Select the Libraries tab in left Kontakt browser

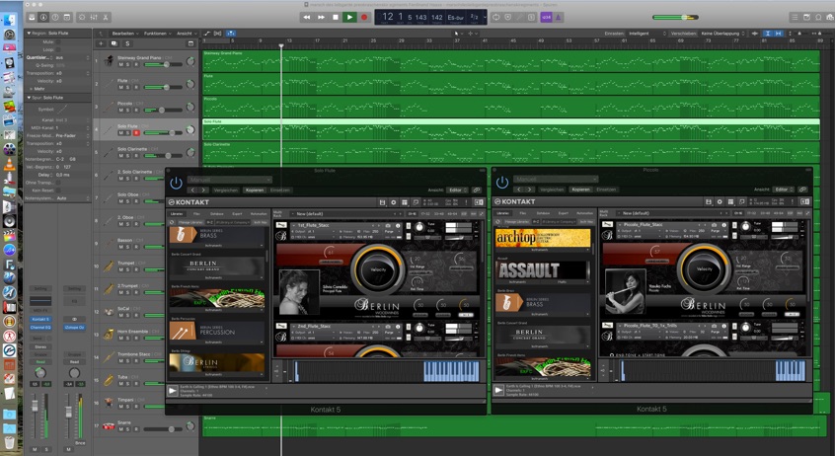[x=177, y=213]
